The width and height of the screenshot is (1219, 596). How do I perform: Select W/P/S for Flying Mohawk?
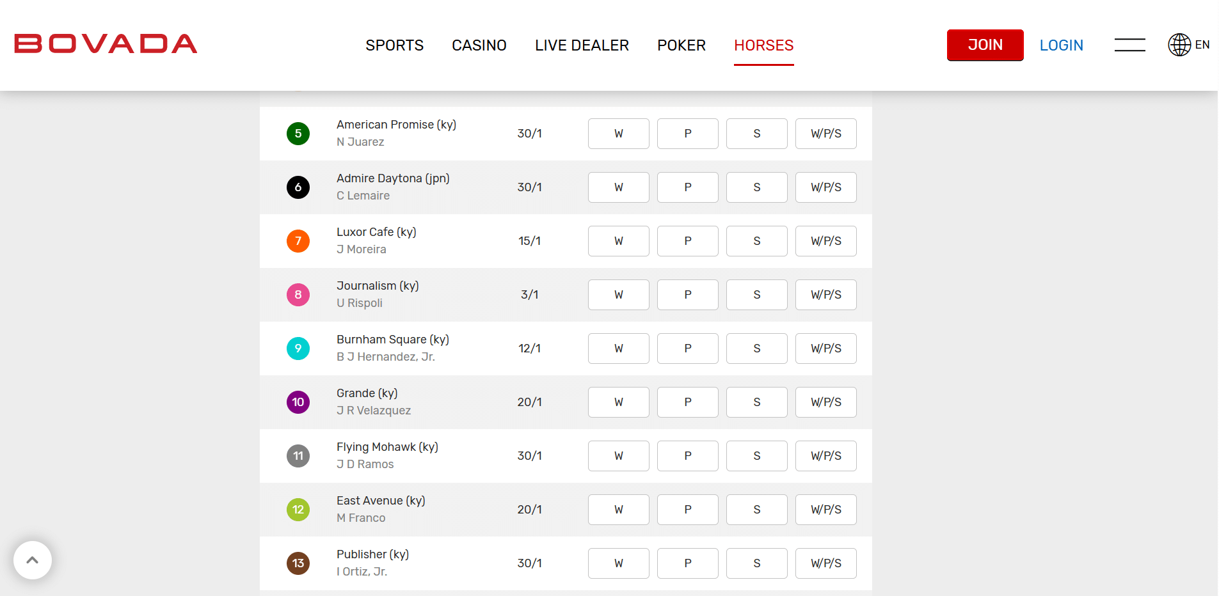(826, 456)
